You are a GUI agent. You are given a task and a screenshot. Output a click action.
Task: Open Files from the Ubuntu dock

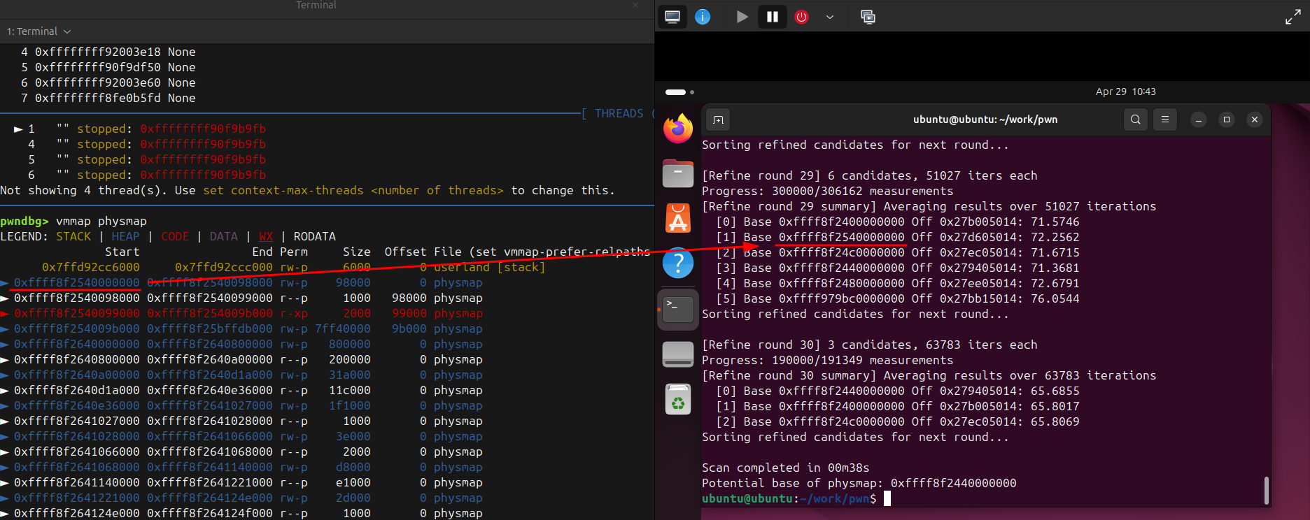click(x=677, y=173)
